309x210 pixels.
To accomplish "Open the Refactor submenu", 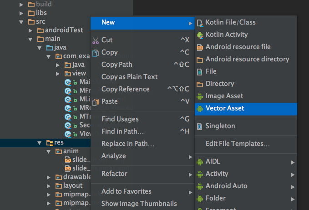I will click(x=115, y=174).
